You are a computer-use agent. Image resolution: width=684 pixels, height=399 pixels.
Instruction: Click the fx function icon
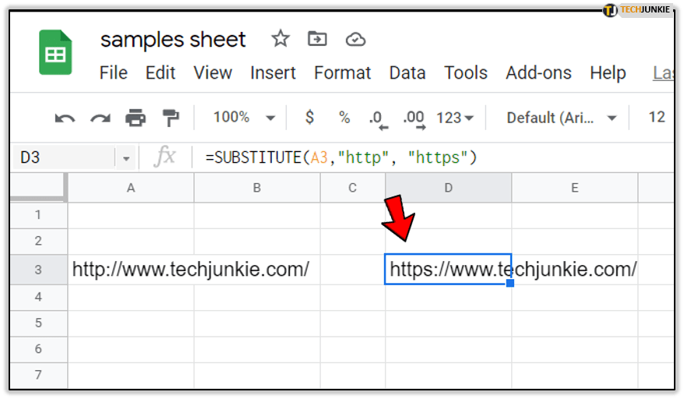pyautogui.click(x=164, y=157)
